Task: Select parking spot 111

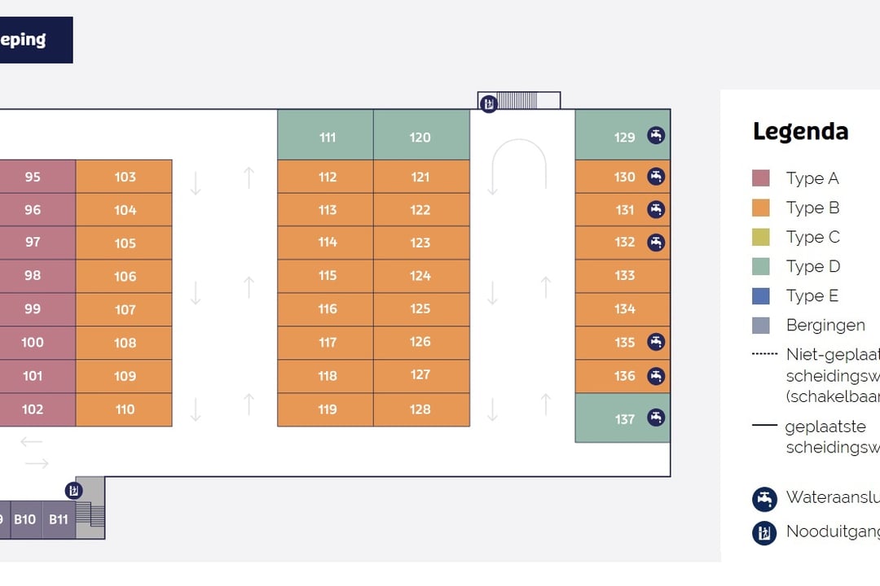Action: 325,135
